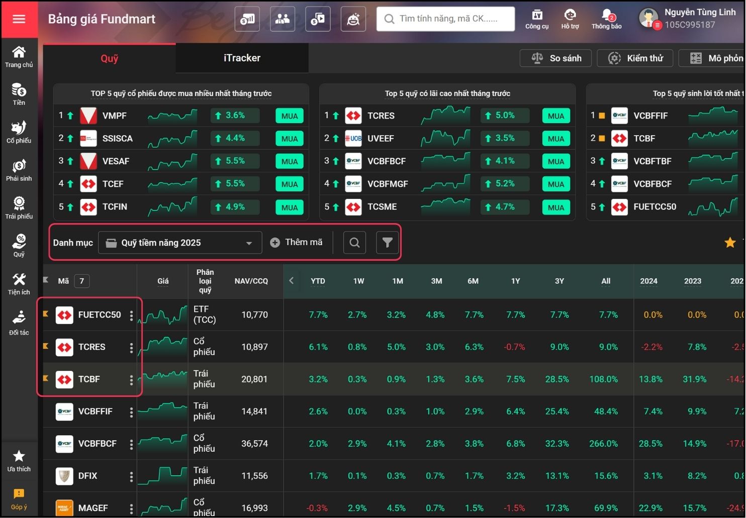Click the filter funnel icon
The height and width of the screenshot is (518, 746).
click(387, 243)
